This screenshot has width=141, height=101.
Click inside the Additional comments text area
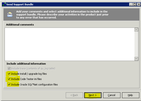[x=69, y=44]
